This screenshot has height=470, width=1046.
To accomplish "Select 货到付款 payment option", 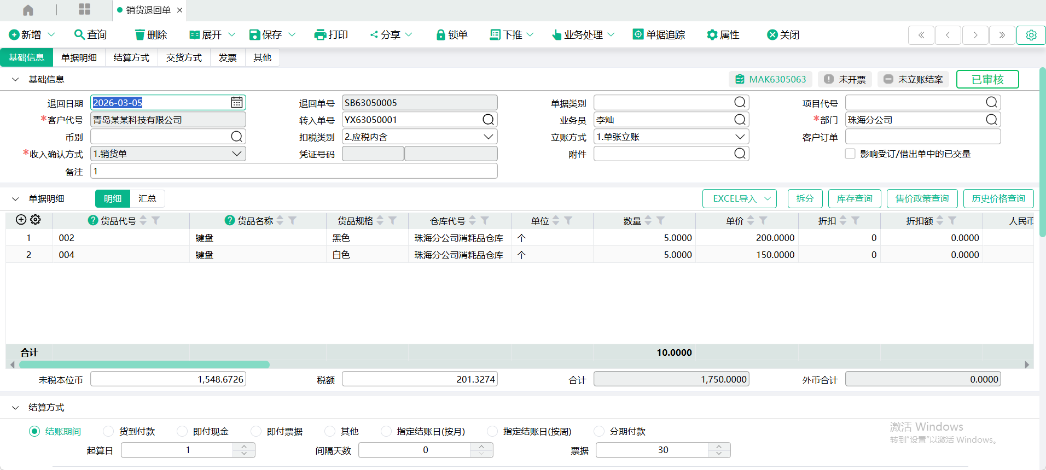I will (x=108, y=431).
